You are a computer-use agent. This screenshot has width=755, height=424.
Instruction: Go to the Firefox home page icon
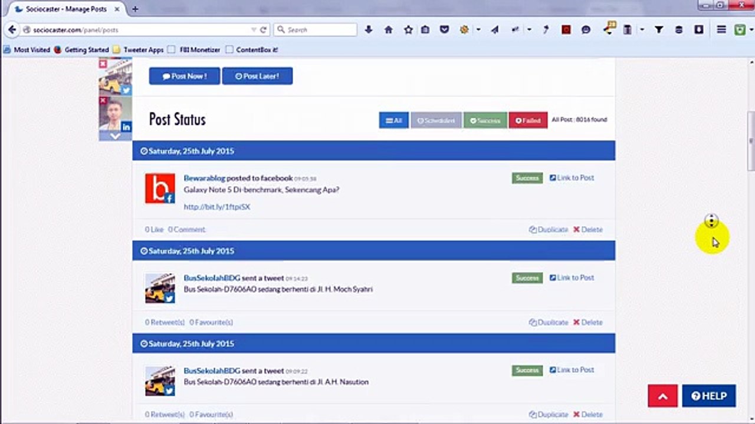click(x=388, y=29)
